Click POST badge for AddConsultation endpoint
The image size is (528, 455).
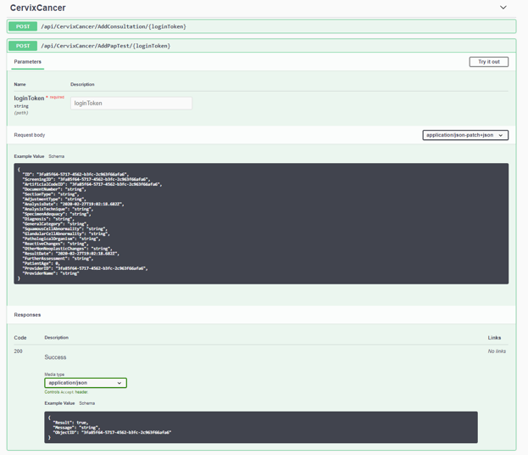(23, 26)
